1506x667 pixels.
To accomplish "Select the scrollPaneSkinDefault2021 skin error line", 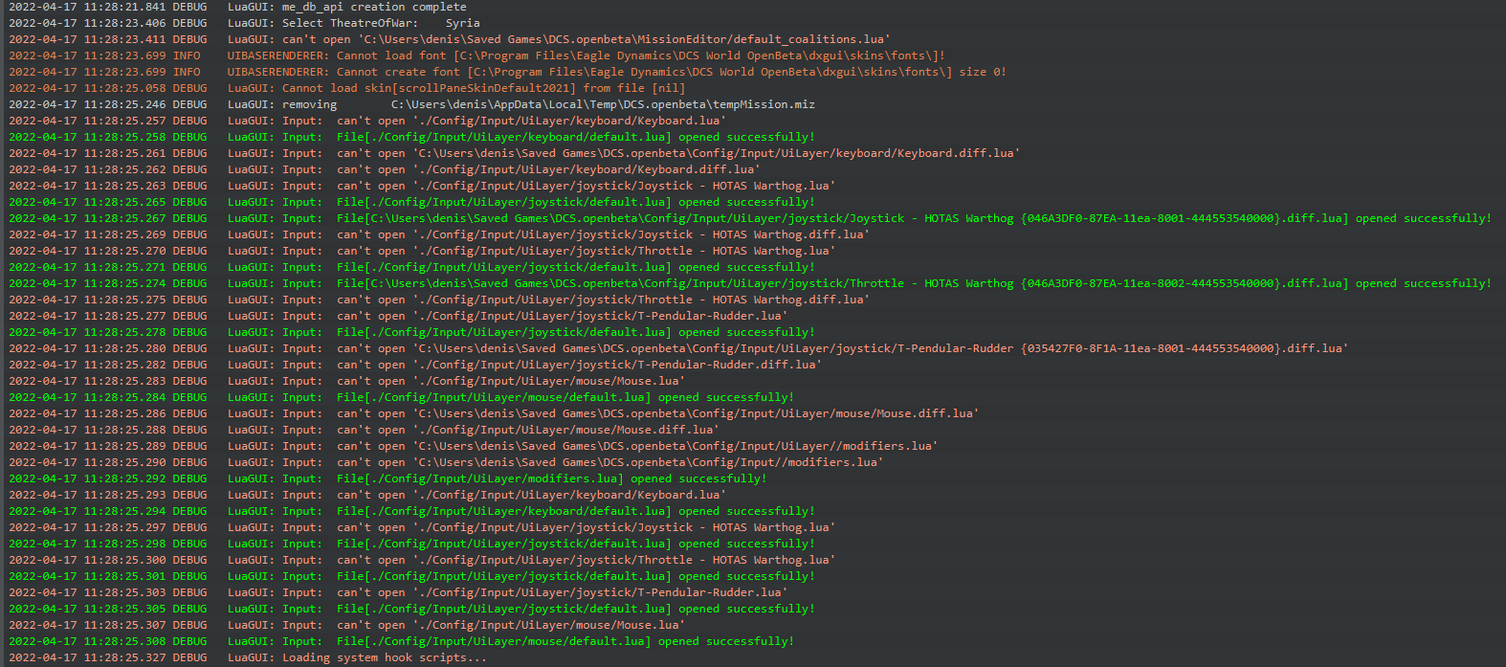I will tap(347, 88).
